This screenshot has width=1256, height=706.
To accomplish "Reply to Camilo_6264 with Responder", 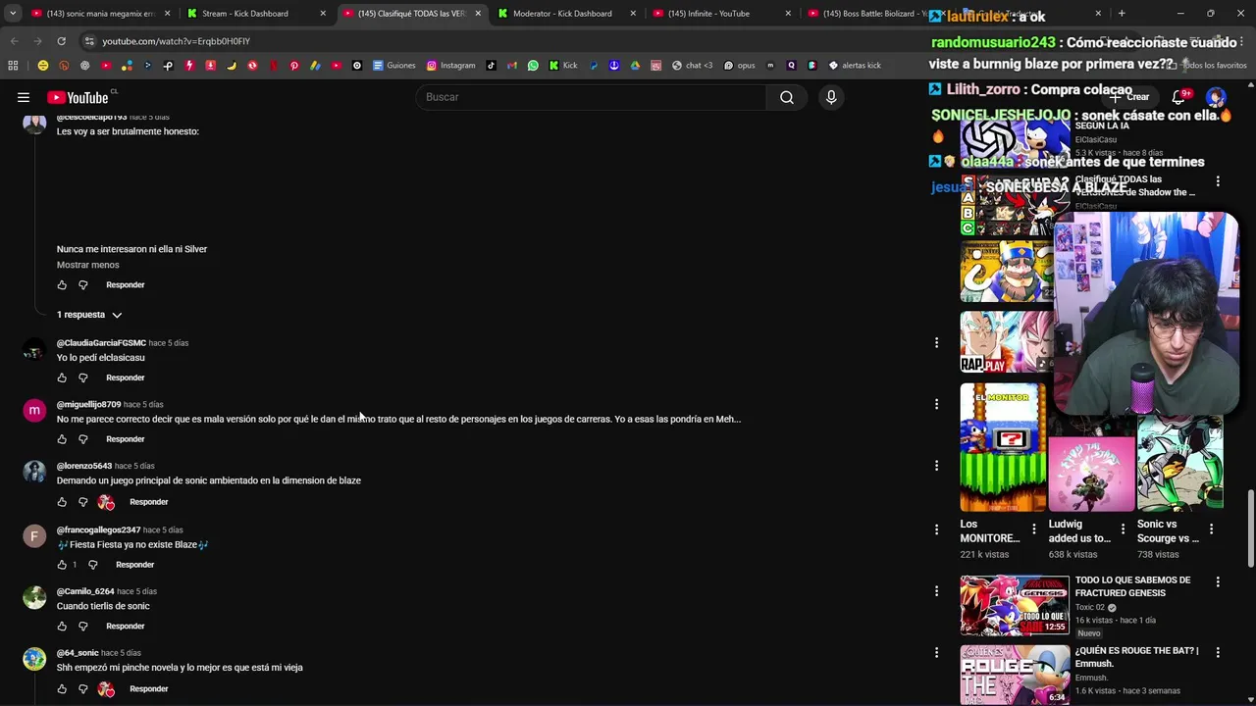I will (x=125, y=627).
